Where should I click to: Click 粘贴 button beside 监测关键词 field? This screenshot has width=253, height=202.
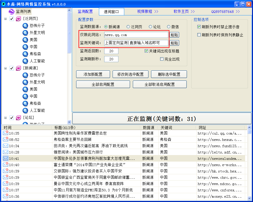click(174, 43)
